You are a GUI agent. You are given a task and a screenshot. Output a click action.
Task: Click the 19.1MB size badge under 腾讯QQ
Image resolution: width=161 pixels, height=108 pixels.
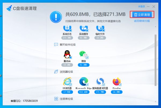coord(67,65)
